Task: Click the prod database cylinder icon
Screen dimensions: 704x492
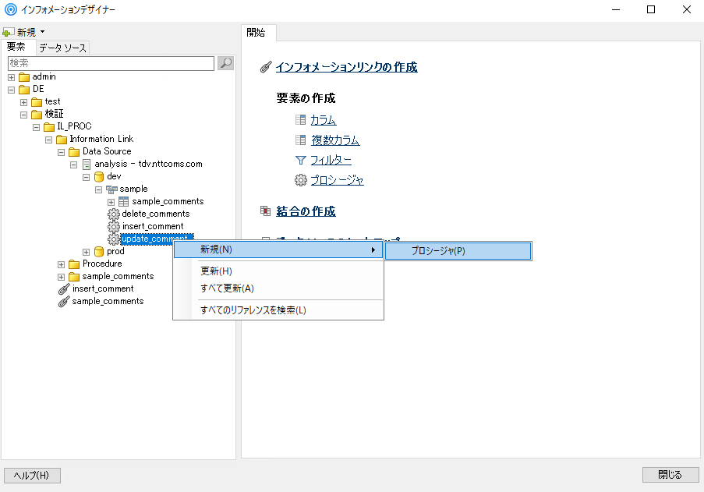Action: point(99,252)
